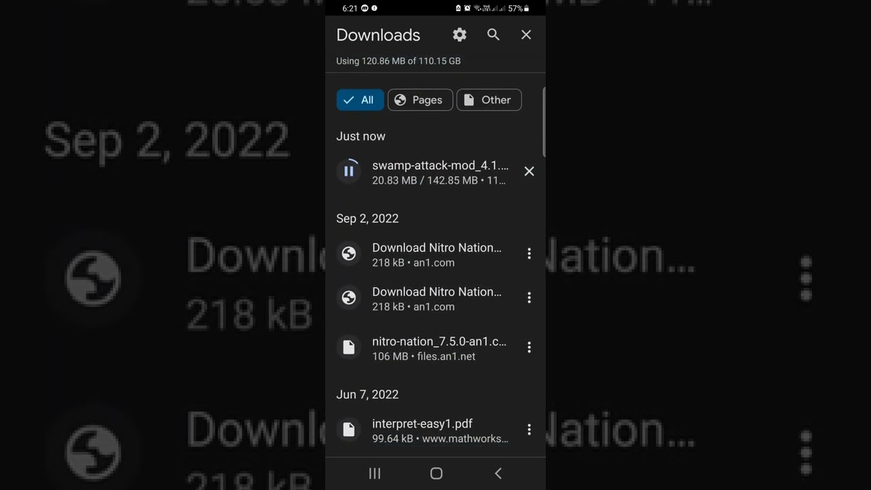Tap the Just now section header

pos(361,136)
